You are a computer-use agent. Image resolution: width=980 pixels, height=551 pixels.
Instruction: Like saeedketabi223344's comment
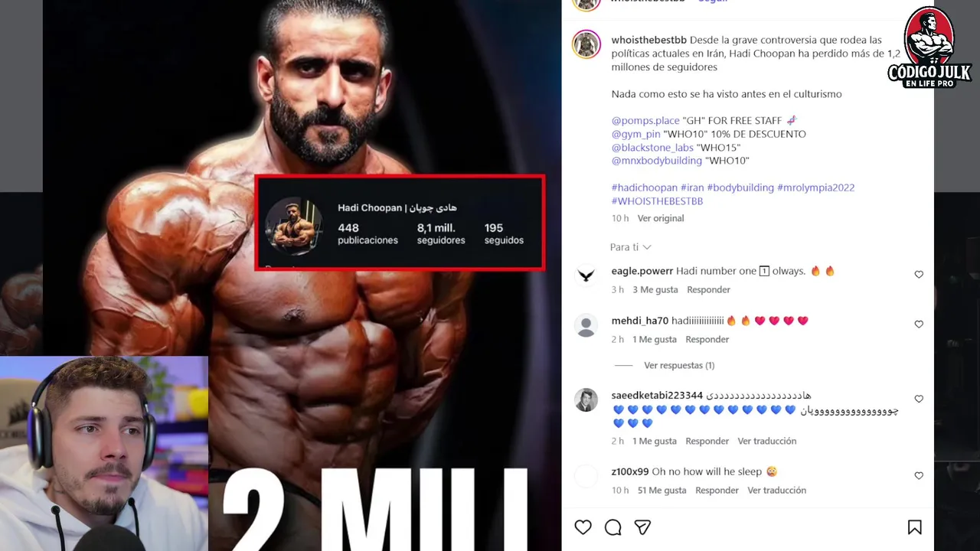919,399
